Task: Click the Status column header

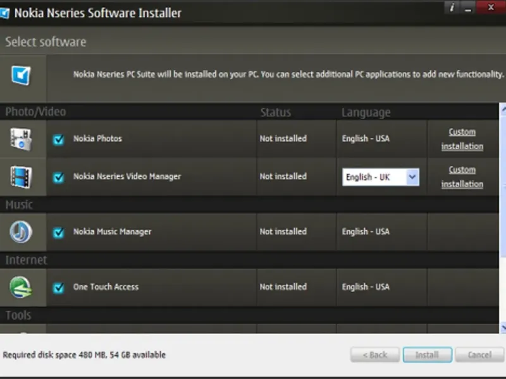Action: (276, 112)
